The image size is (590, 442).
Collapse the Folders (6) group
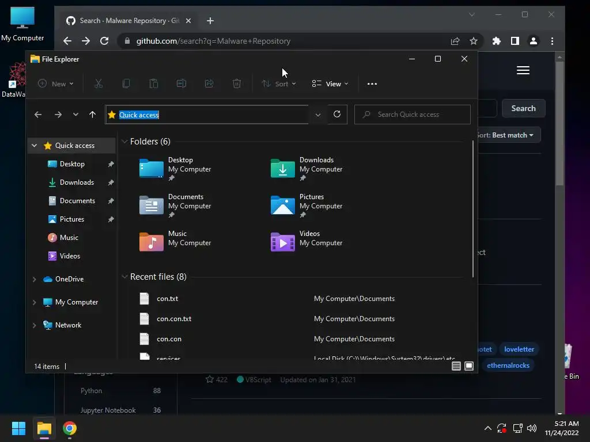(124, 142)
